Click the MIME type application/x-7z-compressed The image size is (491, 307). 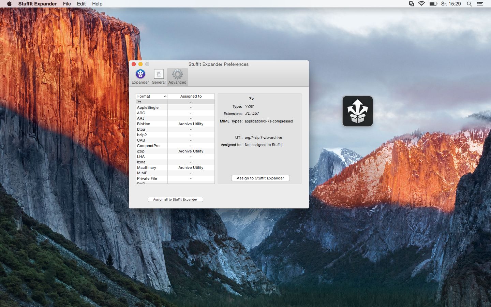[269, 121]
